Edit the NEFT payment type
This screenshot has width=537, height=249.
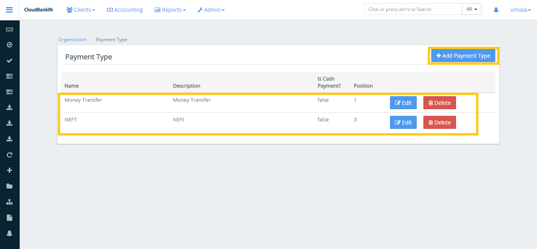(x=403, y=122)
